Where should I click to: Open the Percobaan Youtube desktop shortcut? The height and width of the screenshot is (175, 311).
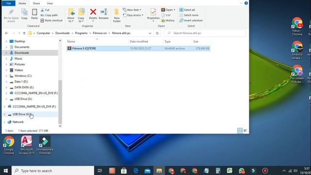(x=297, y=74)
